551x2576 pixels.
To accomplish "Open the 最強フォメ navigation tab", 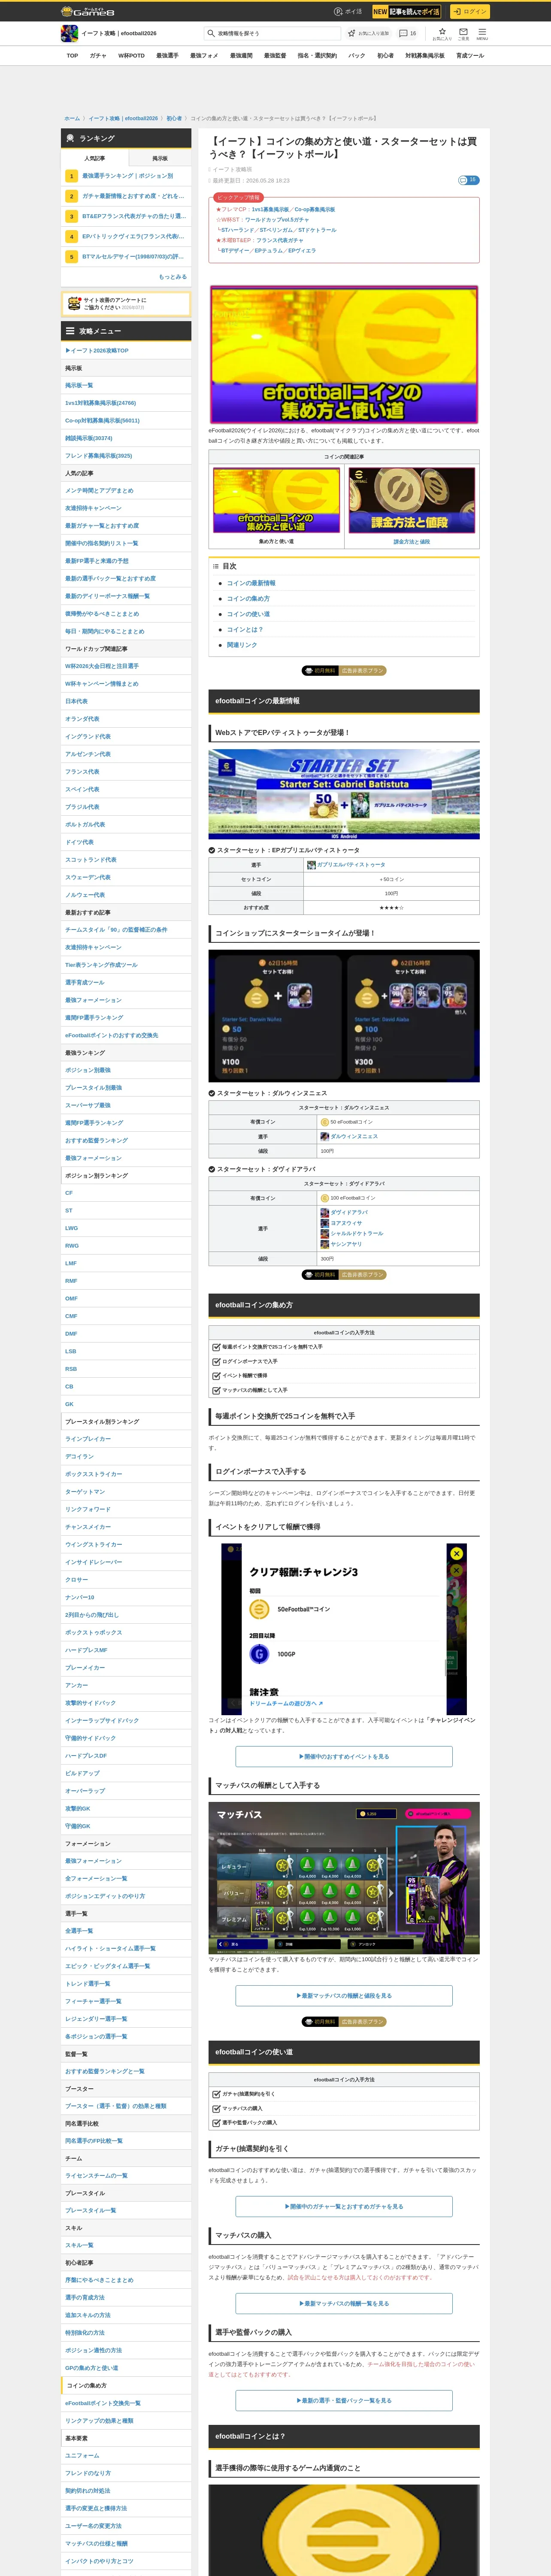I will click(x=204, y=56).
